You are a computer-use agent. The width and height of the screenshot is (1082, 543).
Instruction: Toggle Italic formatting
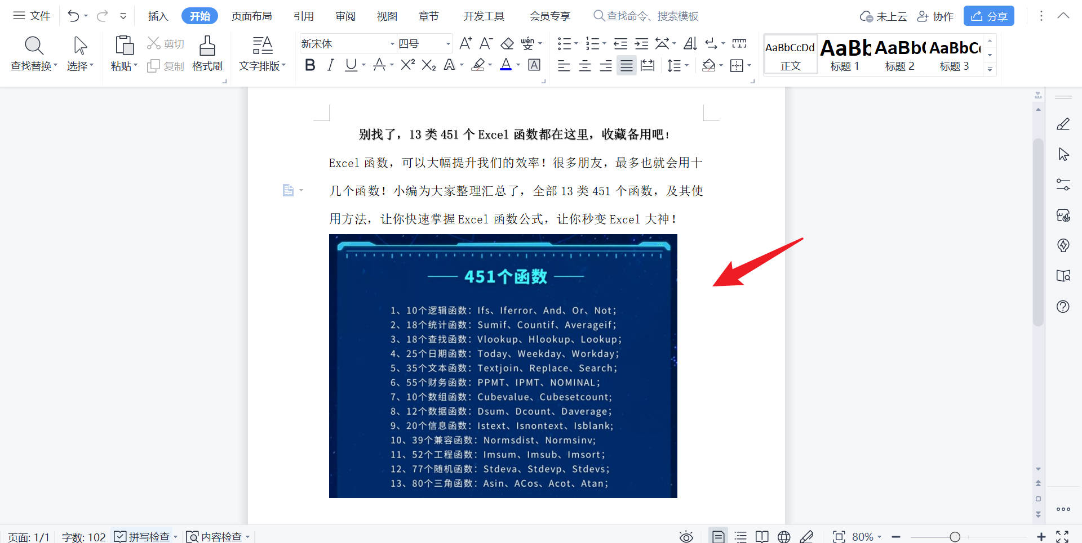pyautogui.click(x=331, y=65)
